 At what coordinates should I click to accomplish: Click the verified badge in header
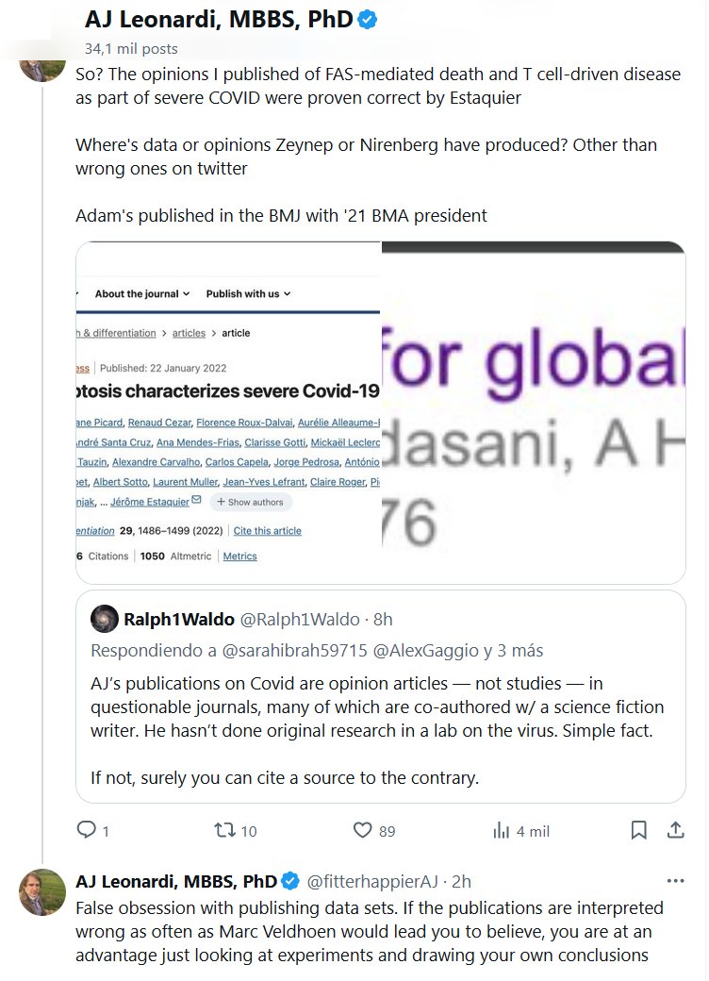368,19
